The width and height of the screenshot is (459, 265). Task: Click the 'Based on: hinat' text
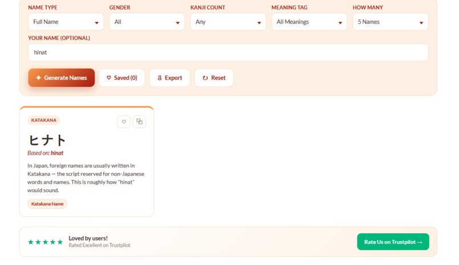46,153
